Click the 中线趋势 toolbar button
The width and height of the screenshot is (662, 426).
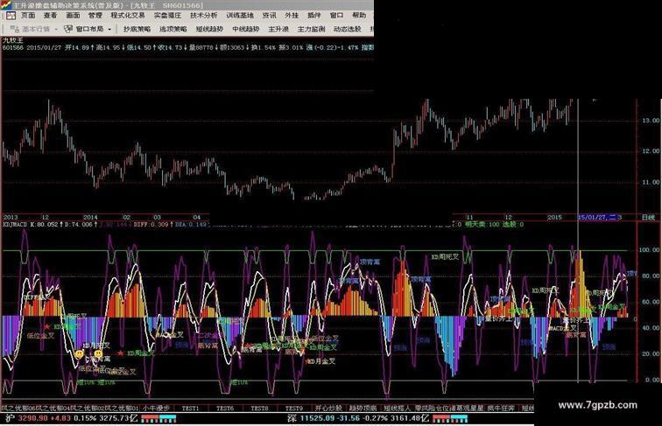(x=246, y=29)
